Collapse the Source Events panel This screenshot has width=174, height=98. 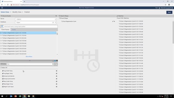(x=56, y=16)
